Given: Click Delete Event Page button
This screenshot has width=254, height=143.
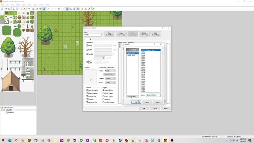Looking at the screenshot, I should click(x=144, y=34).
